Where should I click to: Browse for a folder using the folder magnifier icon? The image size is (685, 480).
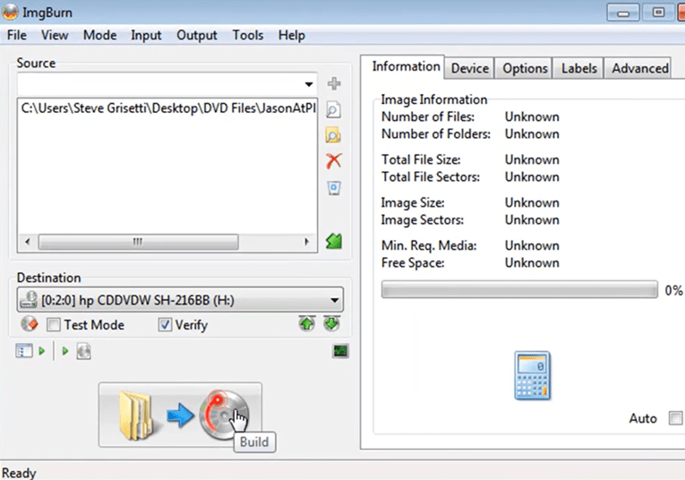[333, 136]
